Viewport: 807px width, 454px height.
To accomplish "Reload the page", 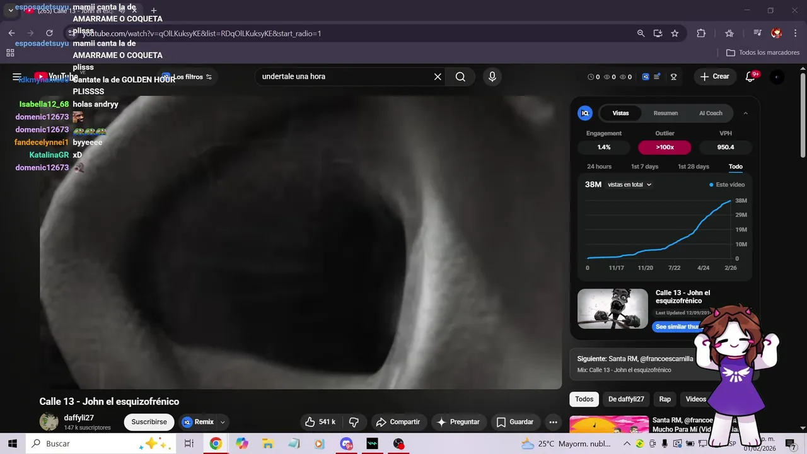I will tap(49, 33).
